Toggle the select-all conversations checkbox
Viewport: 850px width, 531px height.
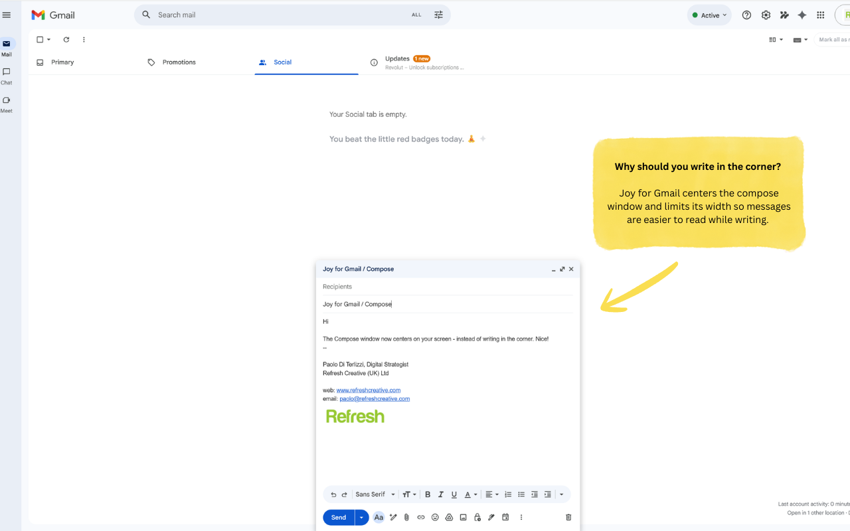(39, 39)
